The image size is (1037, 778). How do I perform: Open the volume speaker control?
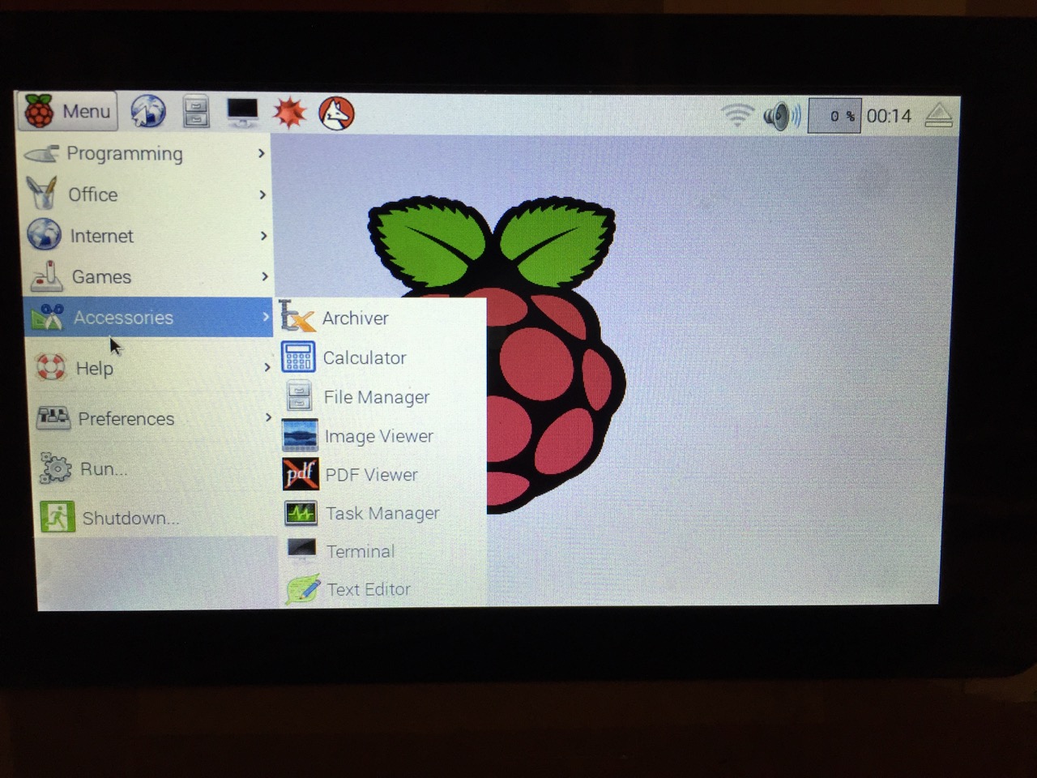tap(781, 116)
